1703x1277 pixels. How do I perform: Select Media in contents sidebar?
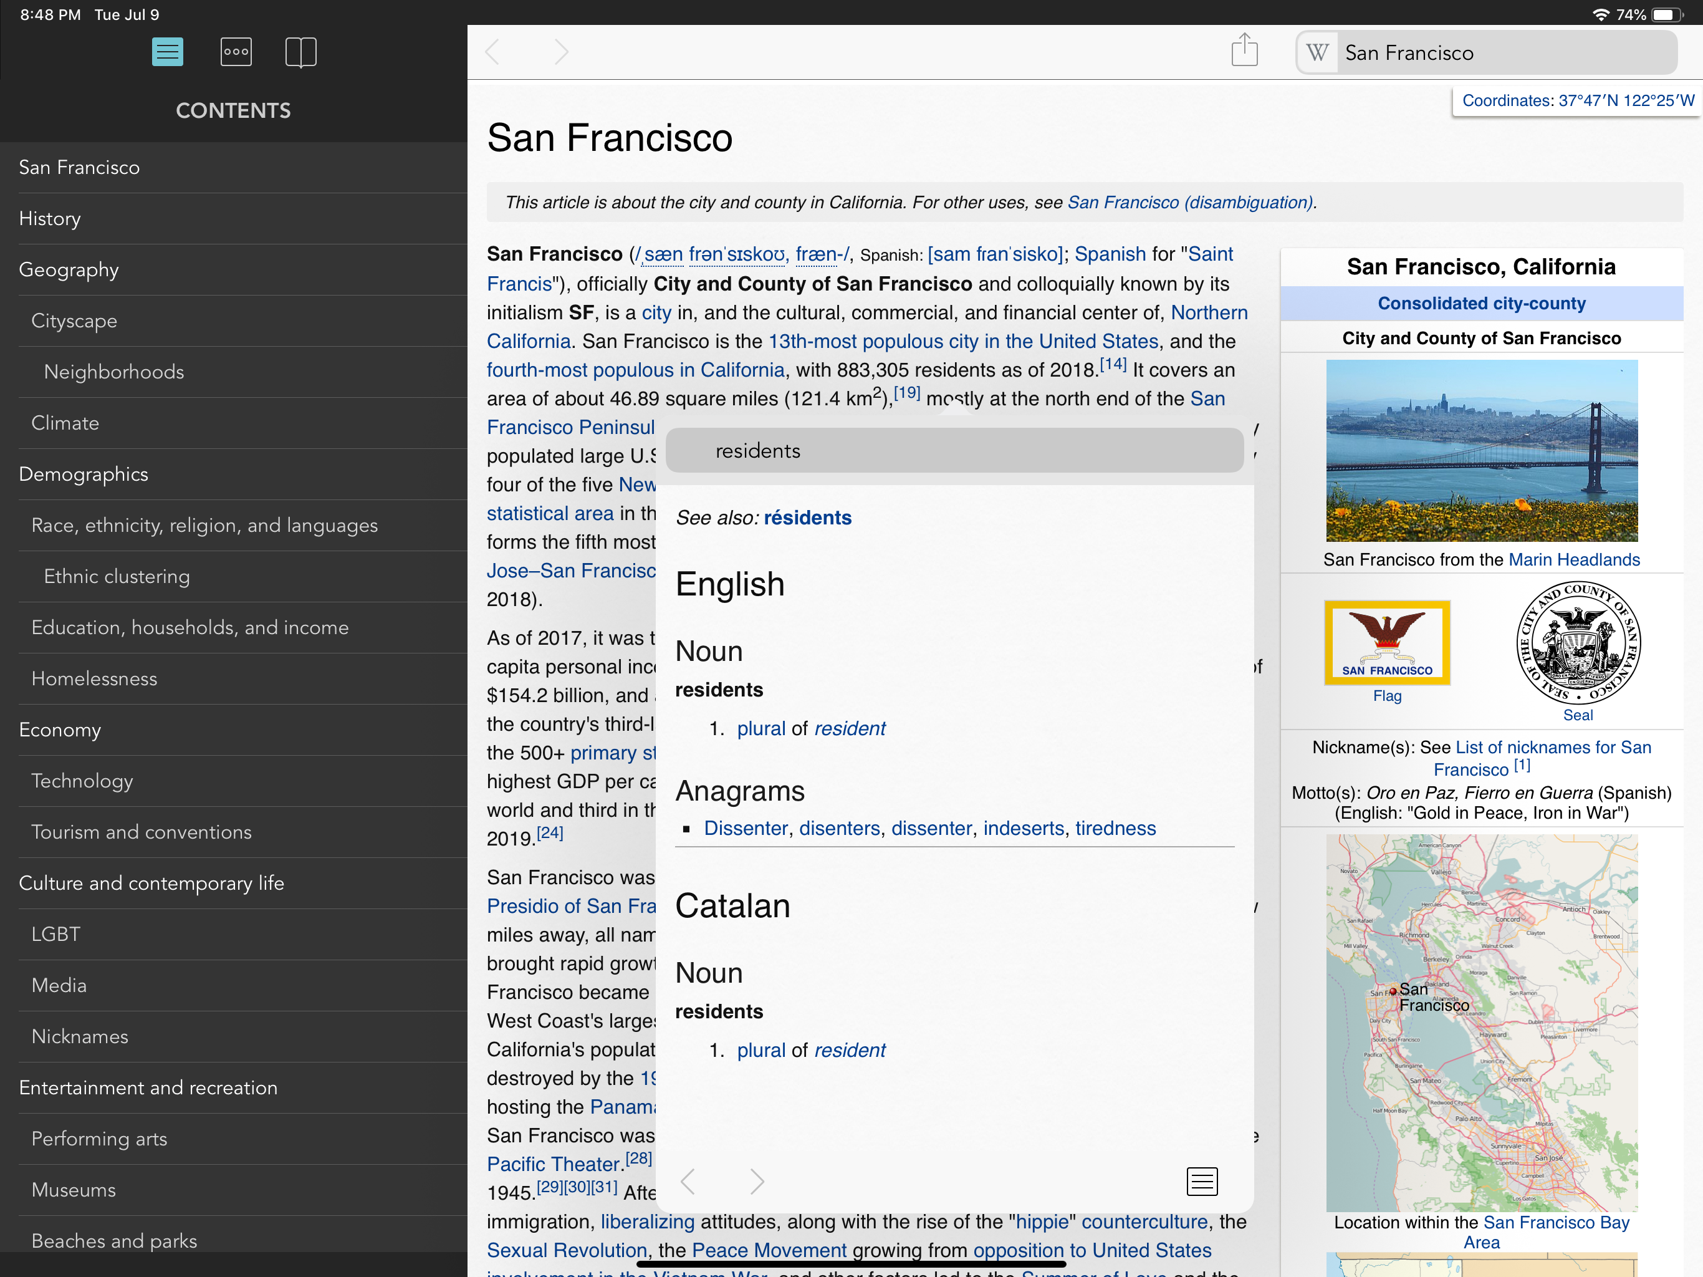[x=233, y=985]
